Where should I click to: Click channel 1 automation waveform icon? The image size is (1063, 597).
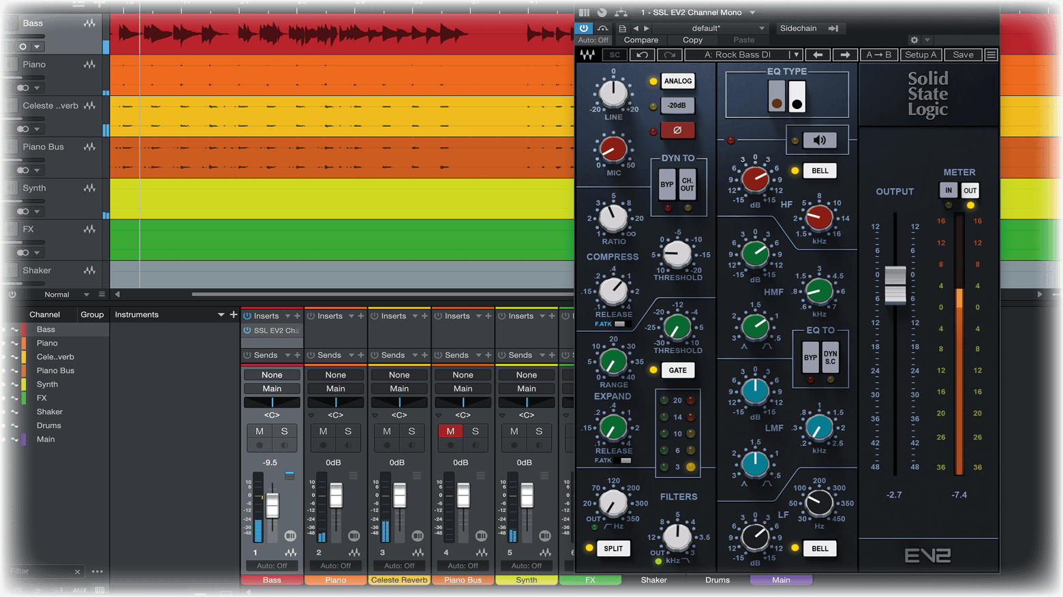291,553
